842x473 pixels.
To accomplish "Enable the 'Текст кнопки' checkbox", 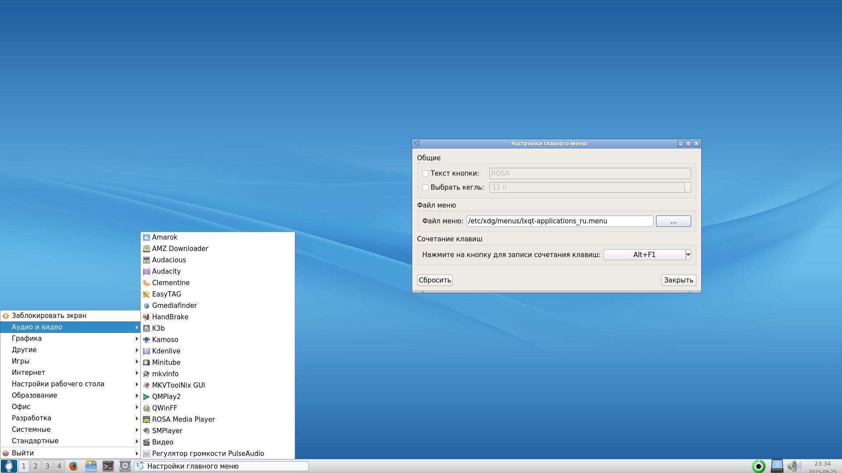I will point(425,173).
